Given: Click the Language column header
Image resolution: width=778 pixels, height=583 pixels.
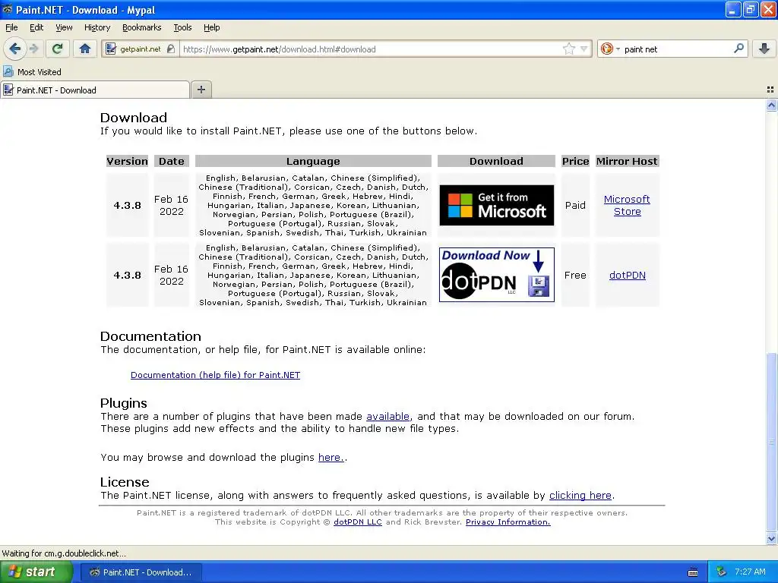Looking at the screenshot, I should (x=313, y=161).
